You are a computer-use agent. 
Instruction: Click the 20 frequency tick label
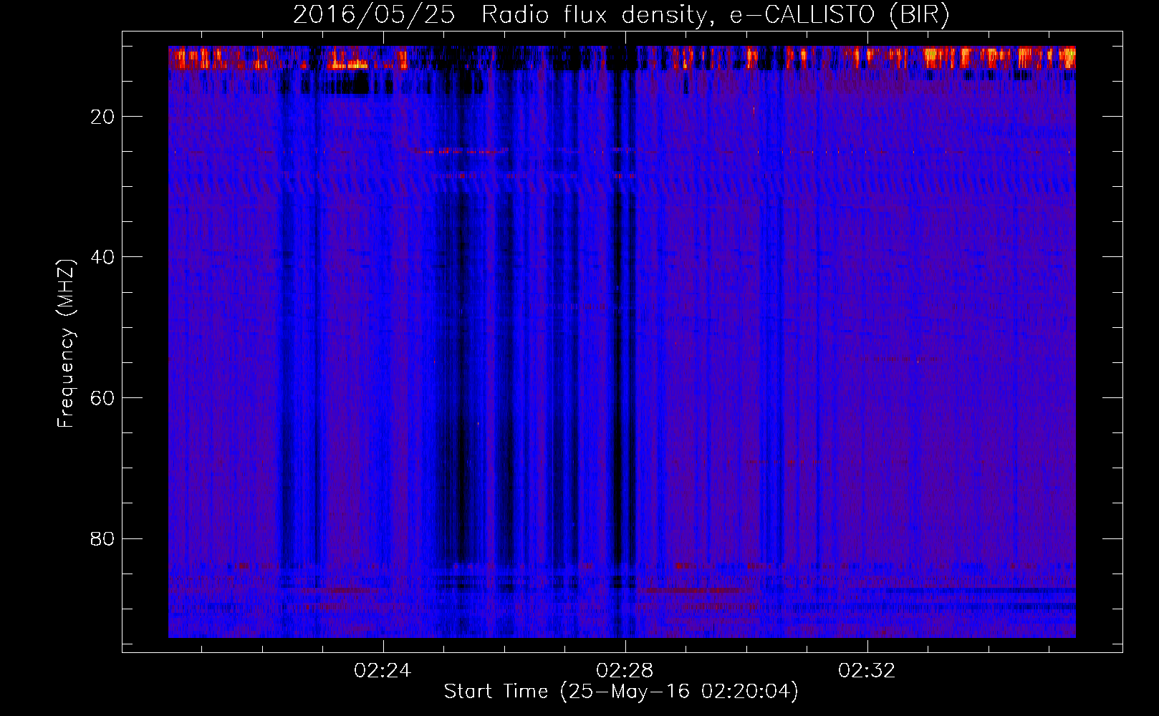click(x=102, y=117)
